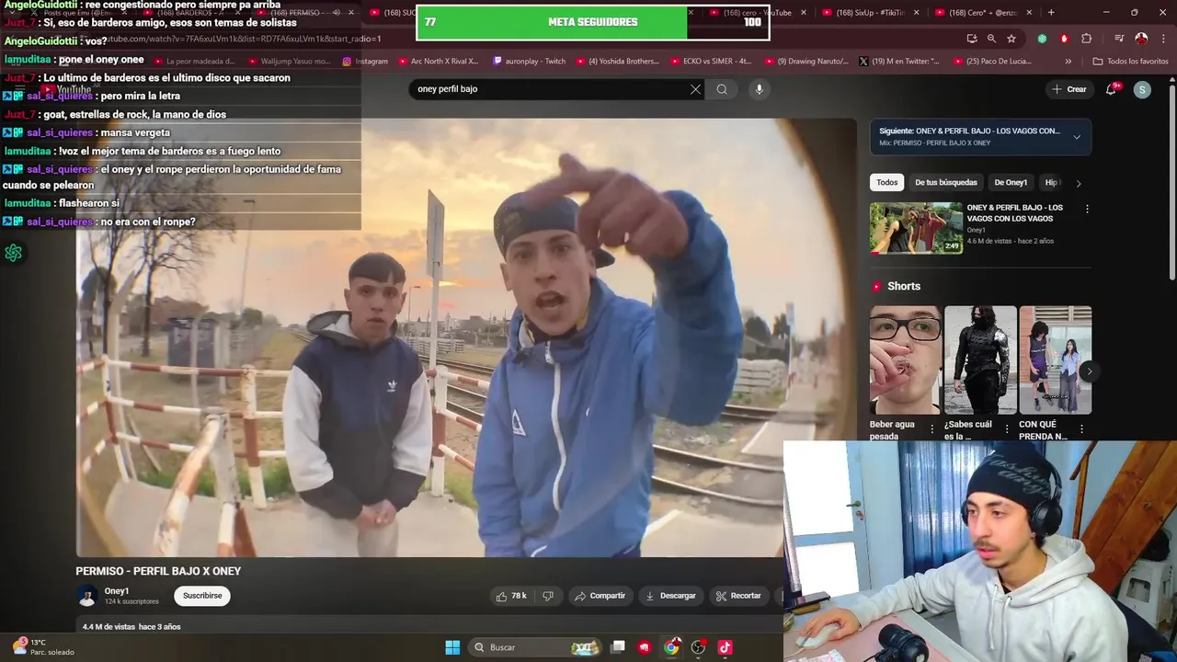Viewport: 1177px width, 662px height.
Task: Select the De Oney1 filter chip
Action: pos(1011,182)
